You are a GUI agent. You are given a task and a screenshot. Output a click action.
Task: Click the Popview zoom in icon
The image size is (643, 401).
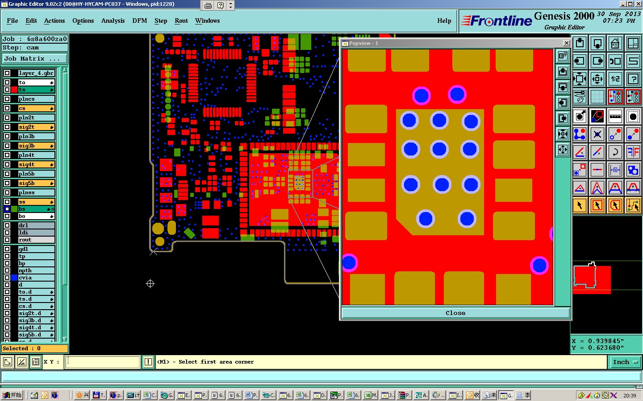click(563, 134)
